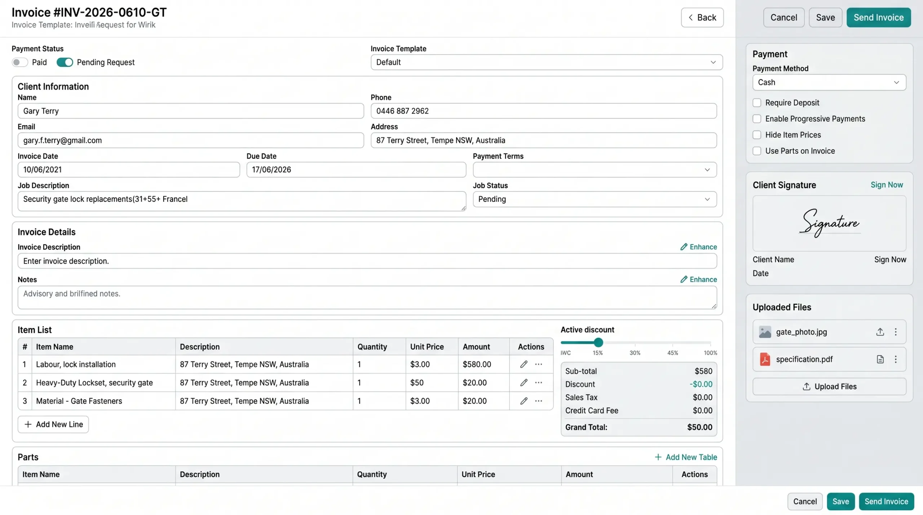Edit the Labour, lock installation row pencil icon
This screenshot has width=923, height=515.
coord(524,364)
